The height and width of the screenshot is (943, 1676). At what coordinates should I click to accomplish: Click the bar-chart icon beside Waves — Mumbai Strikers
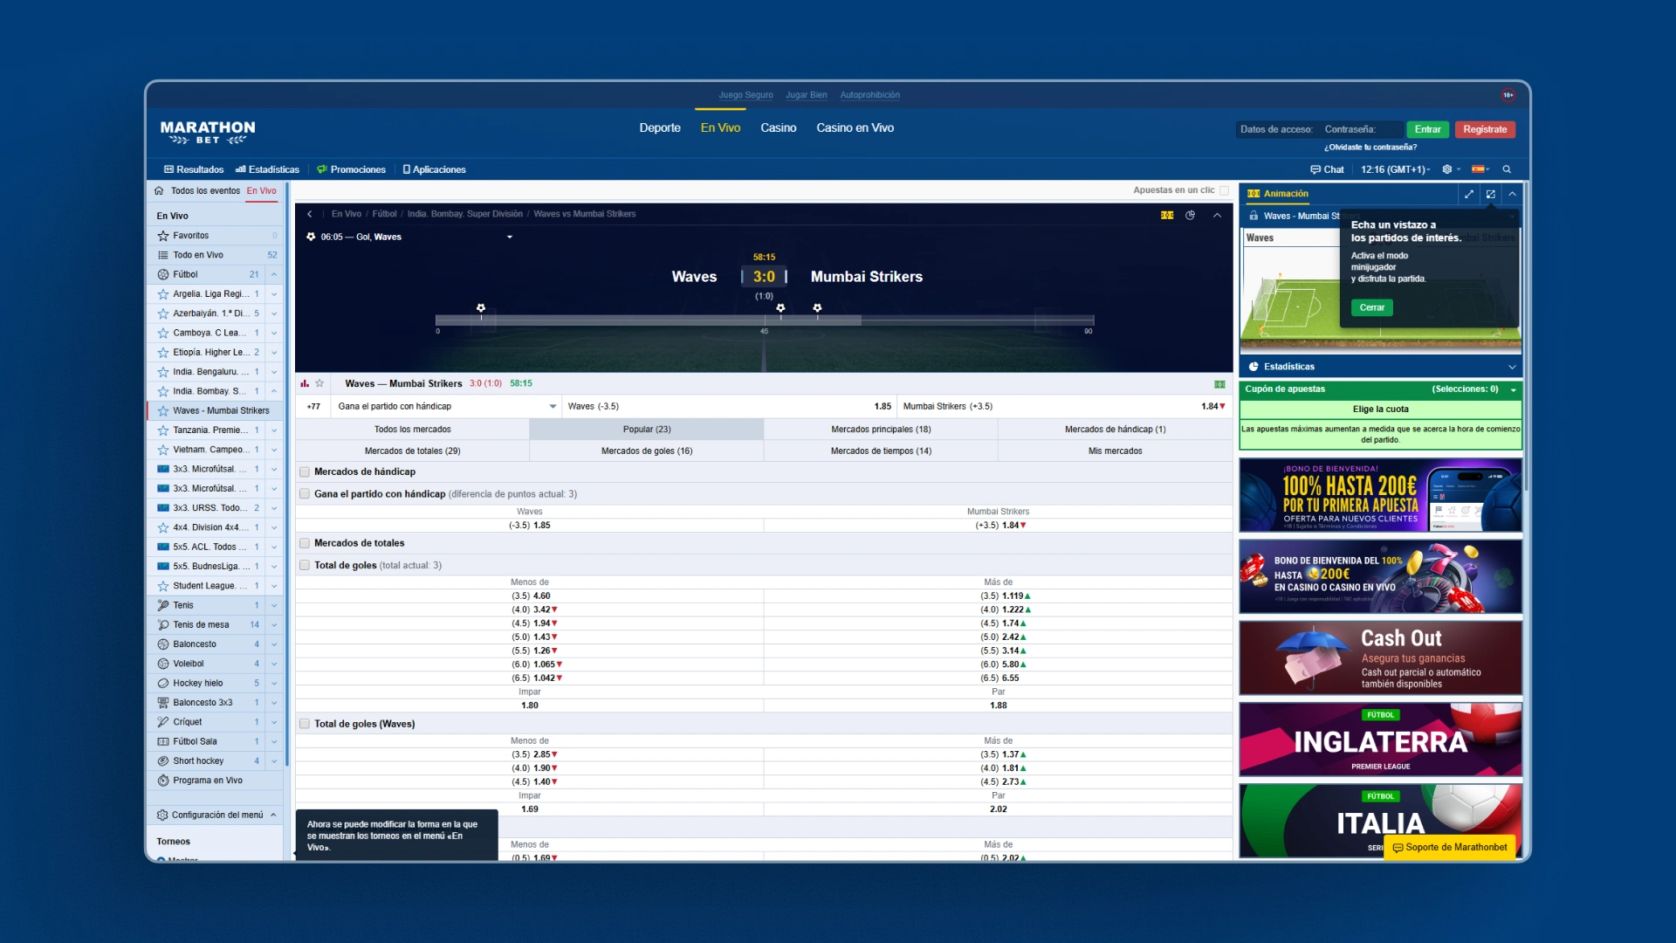pos(305,383)
